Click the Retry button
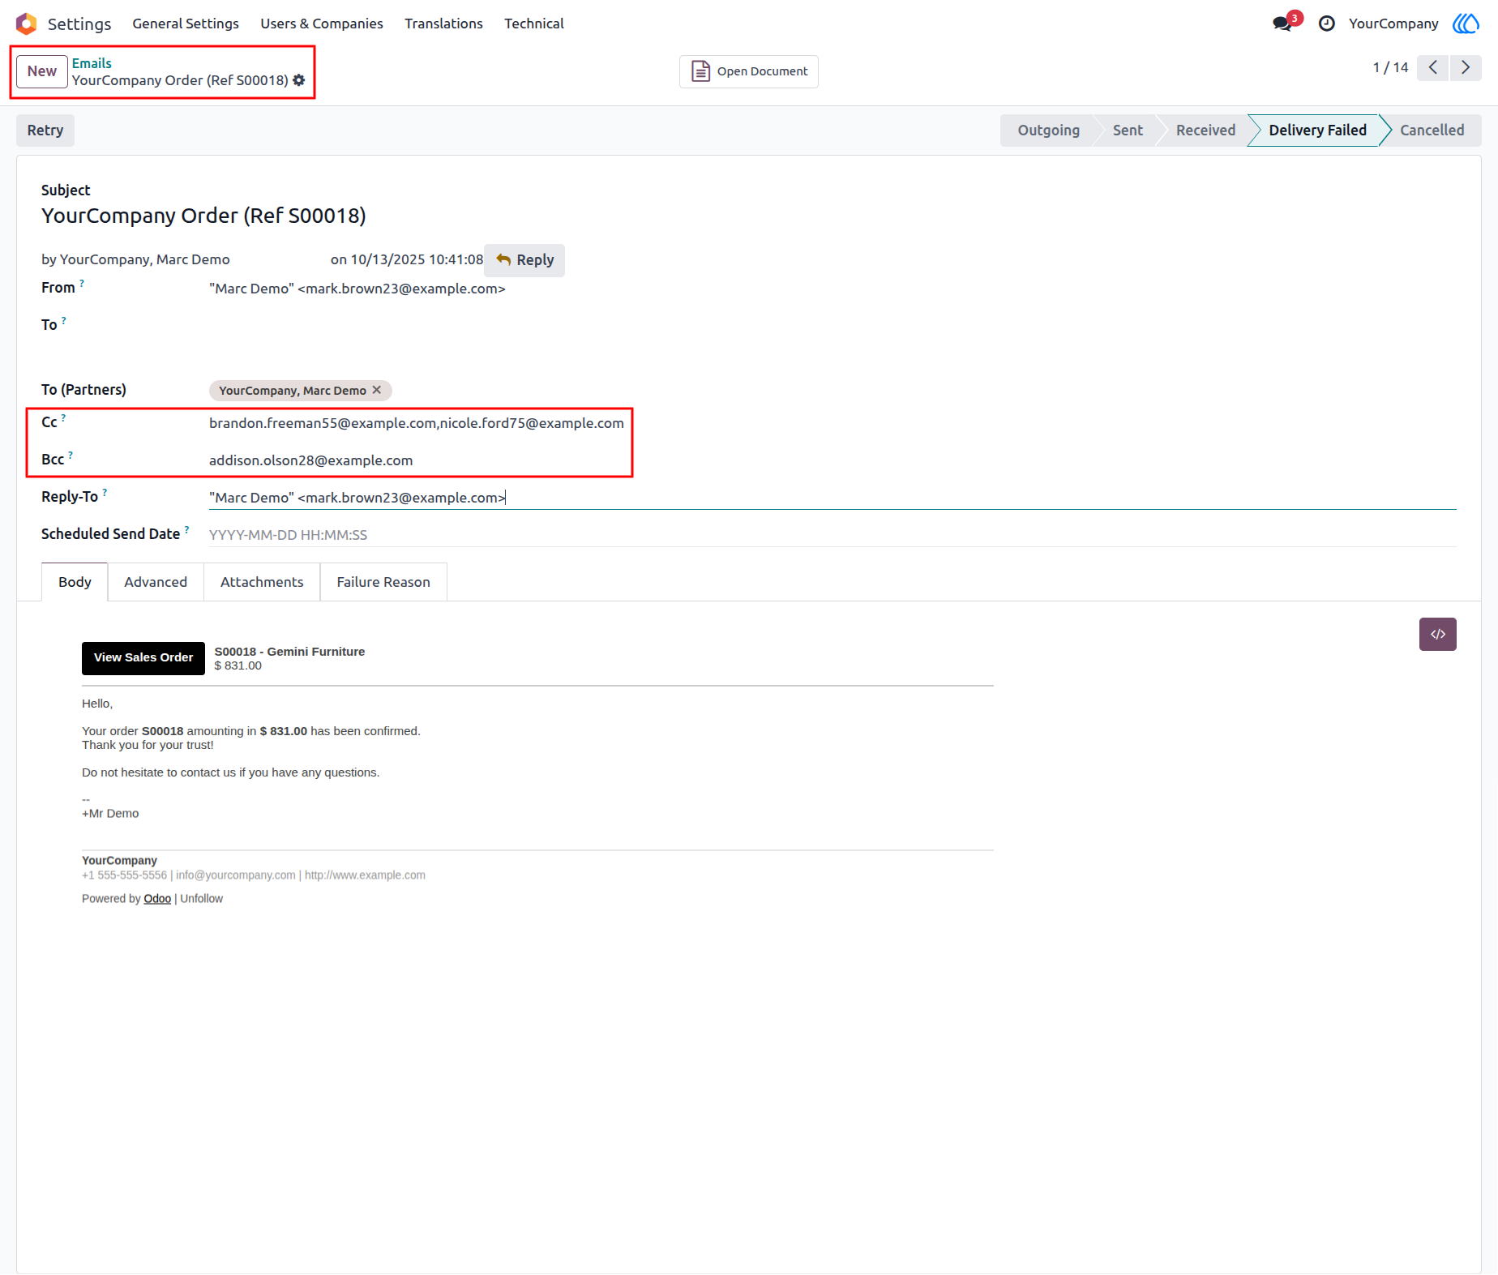Image resolution: width=1498 pixels, height=1275 pixels. coord(45,130)
